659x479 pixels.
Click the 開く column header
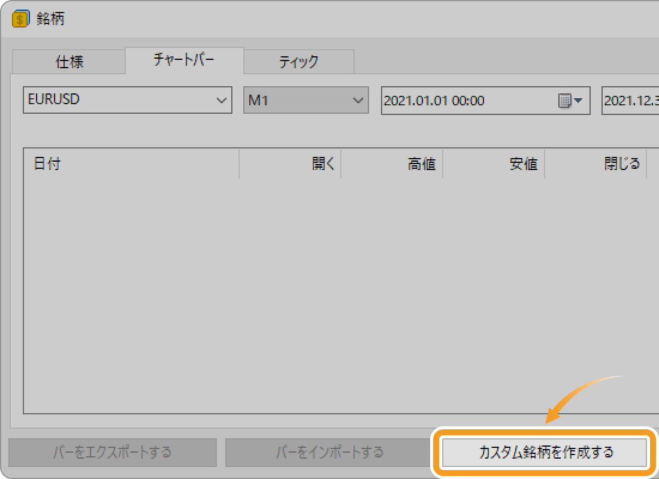290,163
